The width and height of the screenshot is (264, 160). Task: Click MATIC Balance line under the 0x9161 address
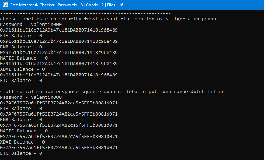(x=24, y=58)
